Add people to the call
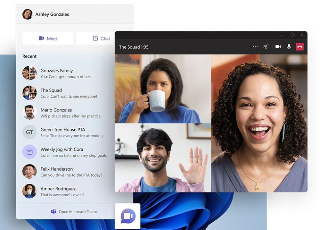This screenshot has width=336, height=230. coord(266,47)
